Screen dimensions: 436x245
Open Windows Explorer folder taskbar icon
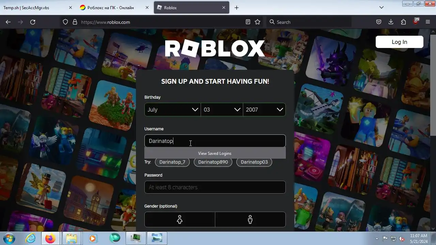coord(72,238)
